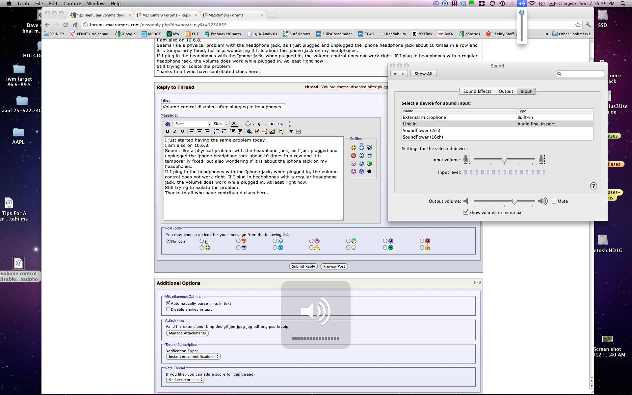Screen dimensions: 632x395
Task: Click the Manage Attachments button
Action: (187, 333)
